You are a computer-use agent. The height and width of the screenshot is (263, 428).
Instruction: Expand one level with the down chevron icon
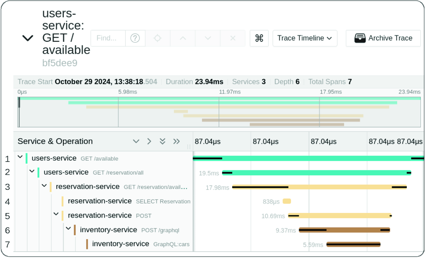(136, 141)
